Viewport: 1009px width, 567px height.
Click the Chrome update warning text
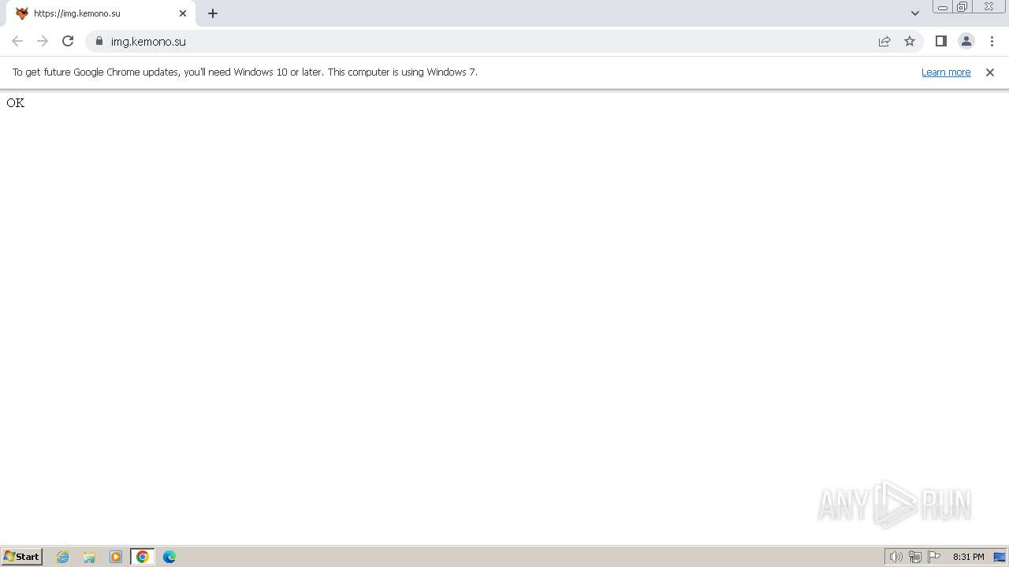click(245, 72)
